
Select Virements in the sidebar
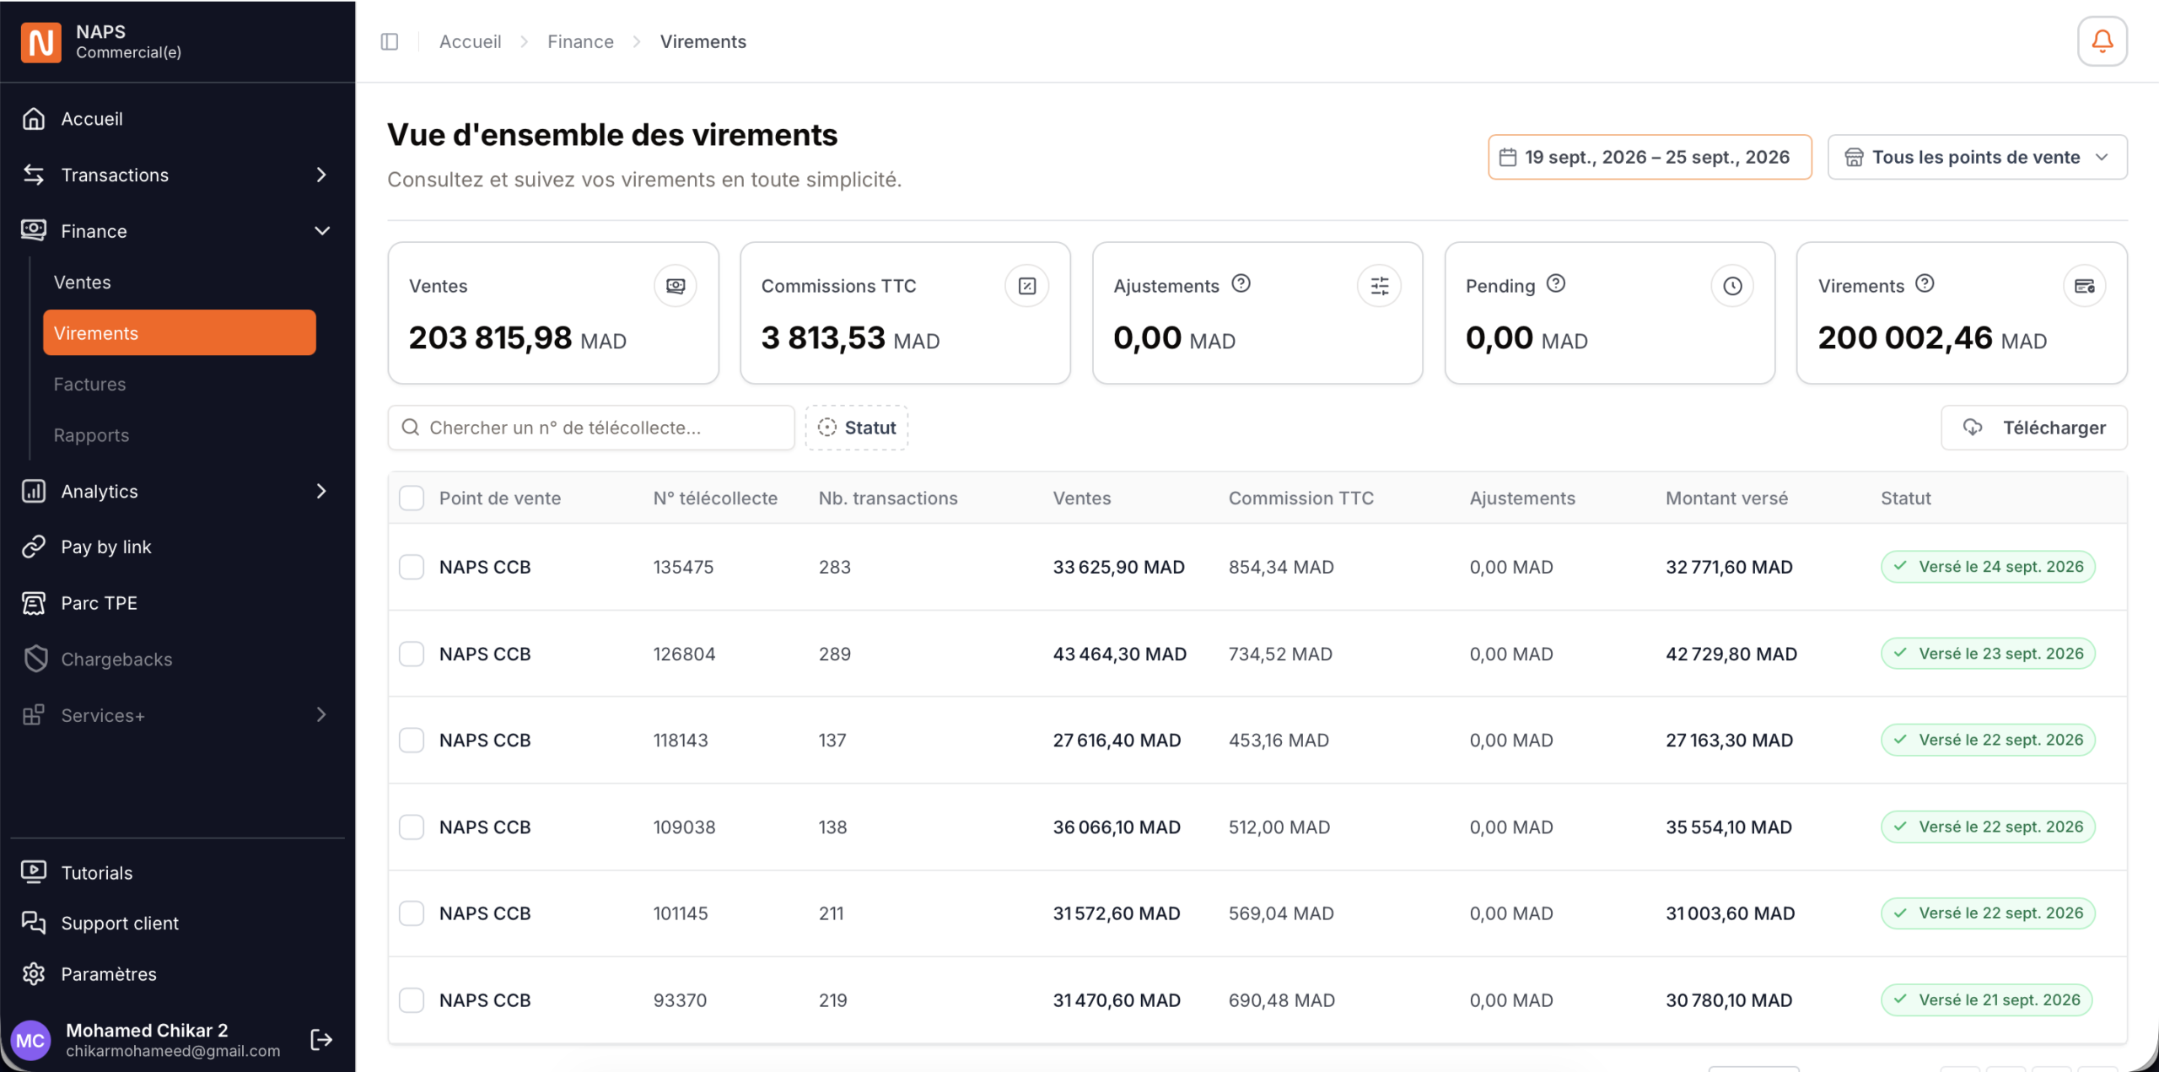click(180, 332)
